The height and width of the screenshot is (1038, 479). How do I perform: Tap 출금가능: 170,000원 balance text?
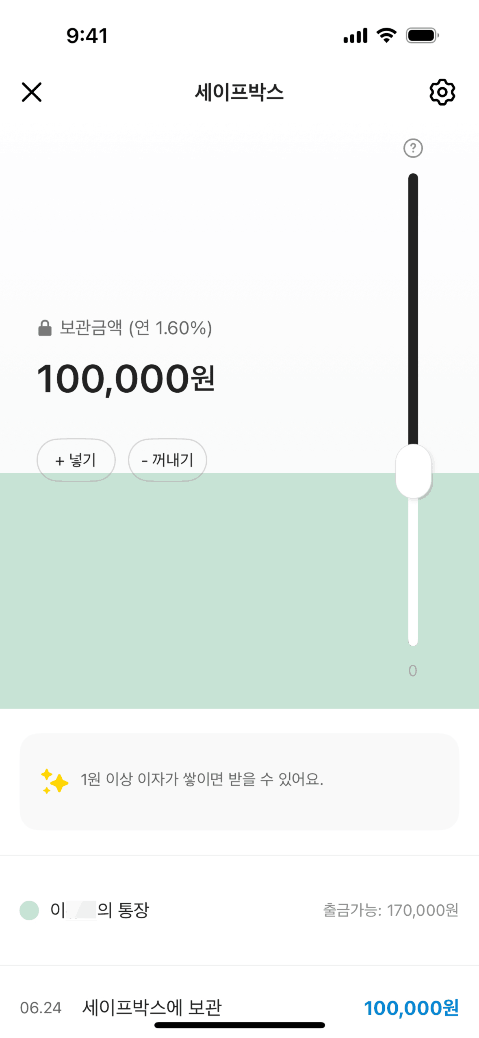[390, 910]
